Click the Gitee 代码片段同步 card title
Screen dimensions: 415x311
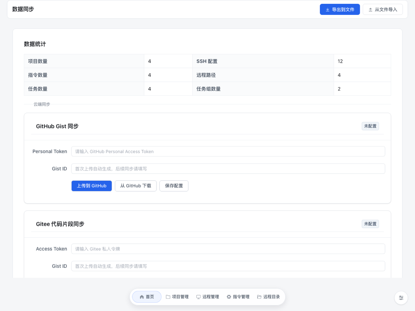point(60,224)
